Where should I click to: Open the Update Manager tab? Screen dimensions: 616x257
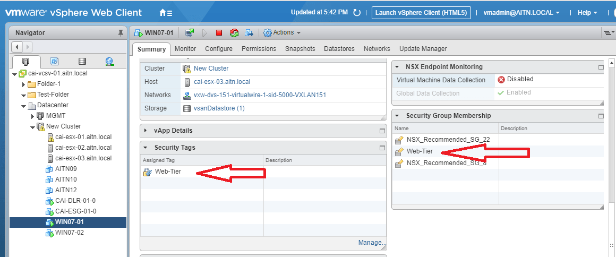423,49
